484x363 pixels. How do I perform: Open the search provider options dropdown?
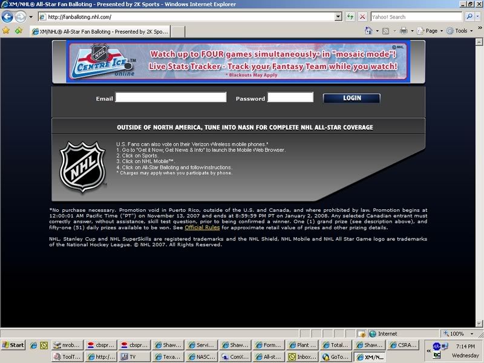pos(477,17)
